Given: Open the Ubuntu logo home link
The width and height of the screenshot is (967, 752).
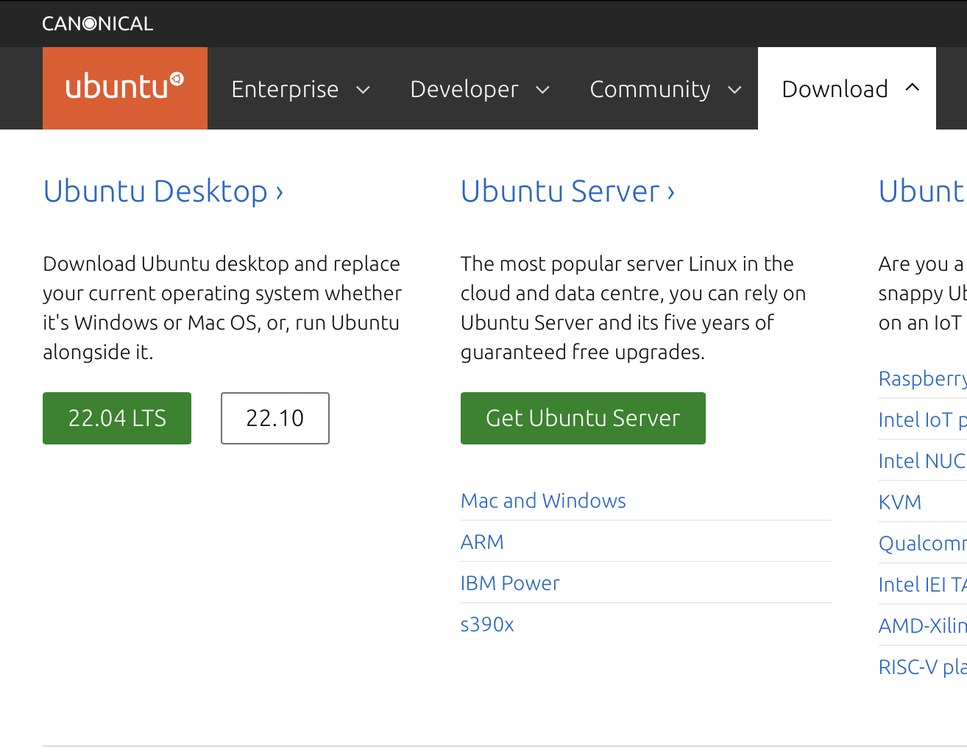Looking at the screenshot, I should pos(125,88).
